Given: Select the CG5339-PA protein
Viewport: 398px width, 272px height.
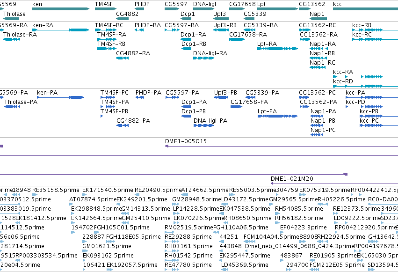Looking at the screenshot, I should [x=251, y=97].
